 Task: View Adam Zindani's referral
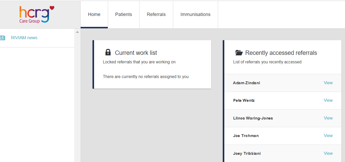tap(328, 83)
